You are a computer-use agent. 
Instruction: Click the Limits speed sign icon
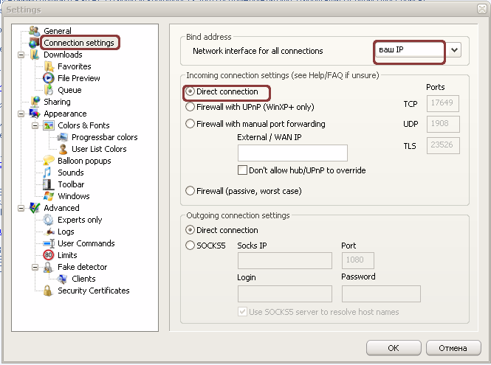(49, 255)
